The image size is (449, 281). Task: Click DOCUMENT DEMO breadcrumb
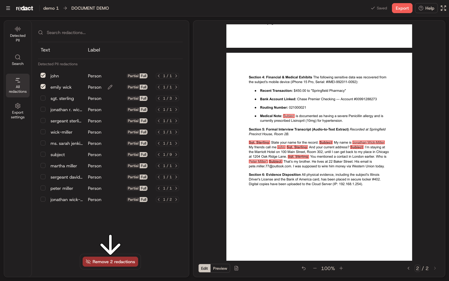coord(90,8)
